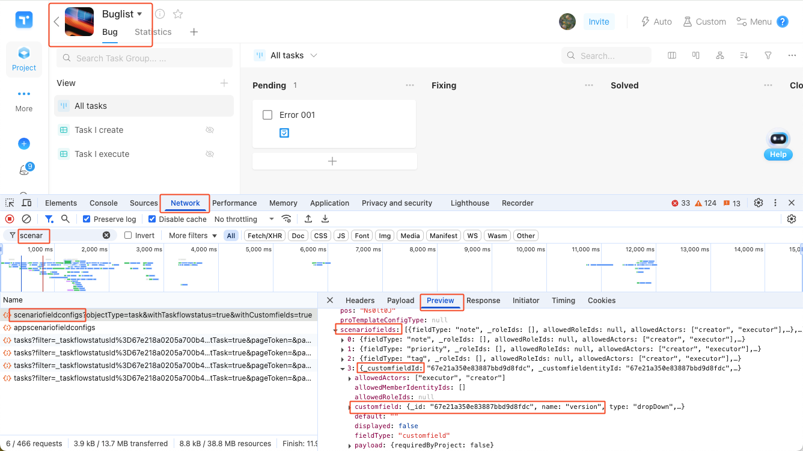Screen dimensions: 803x451
Task: Select the All tasks view in sidebar
Action: [x=144, y=106]
